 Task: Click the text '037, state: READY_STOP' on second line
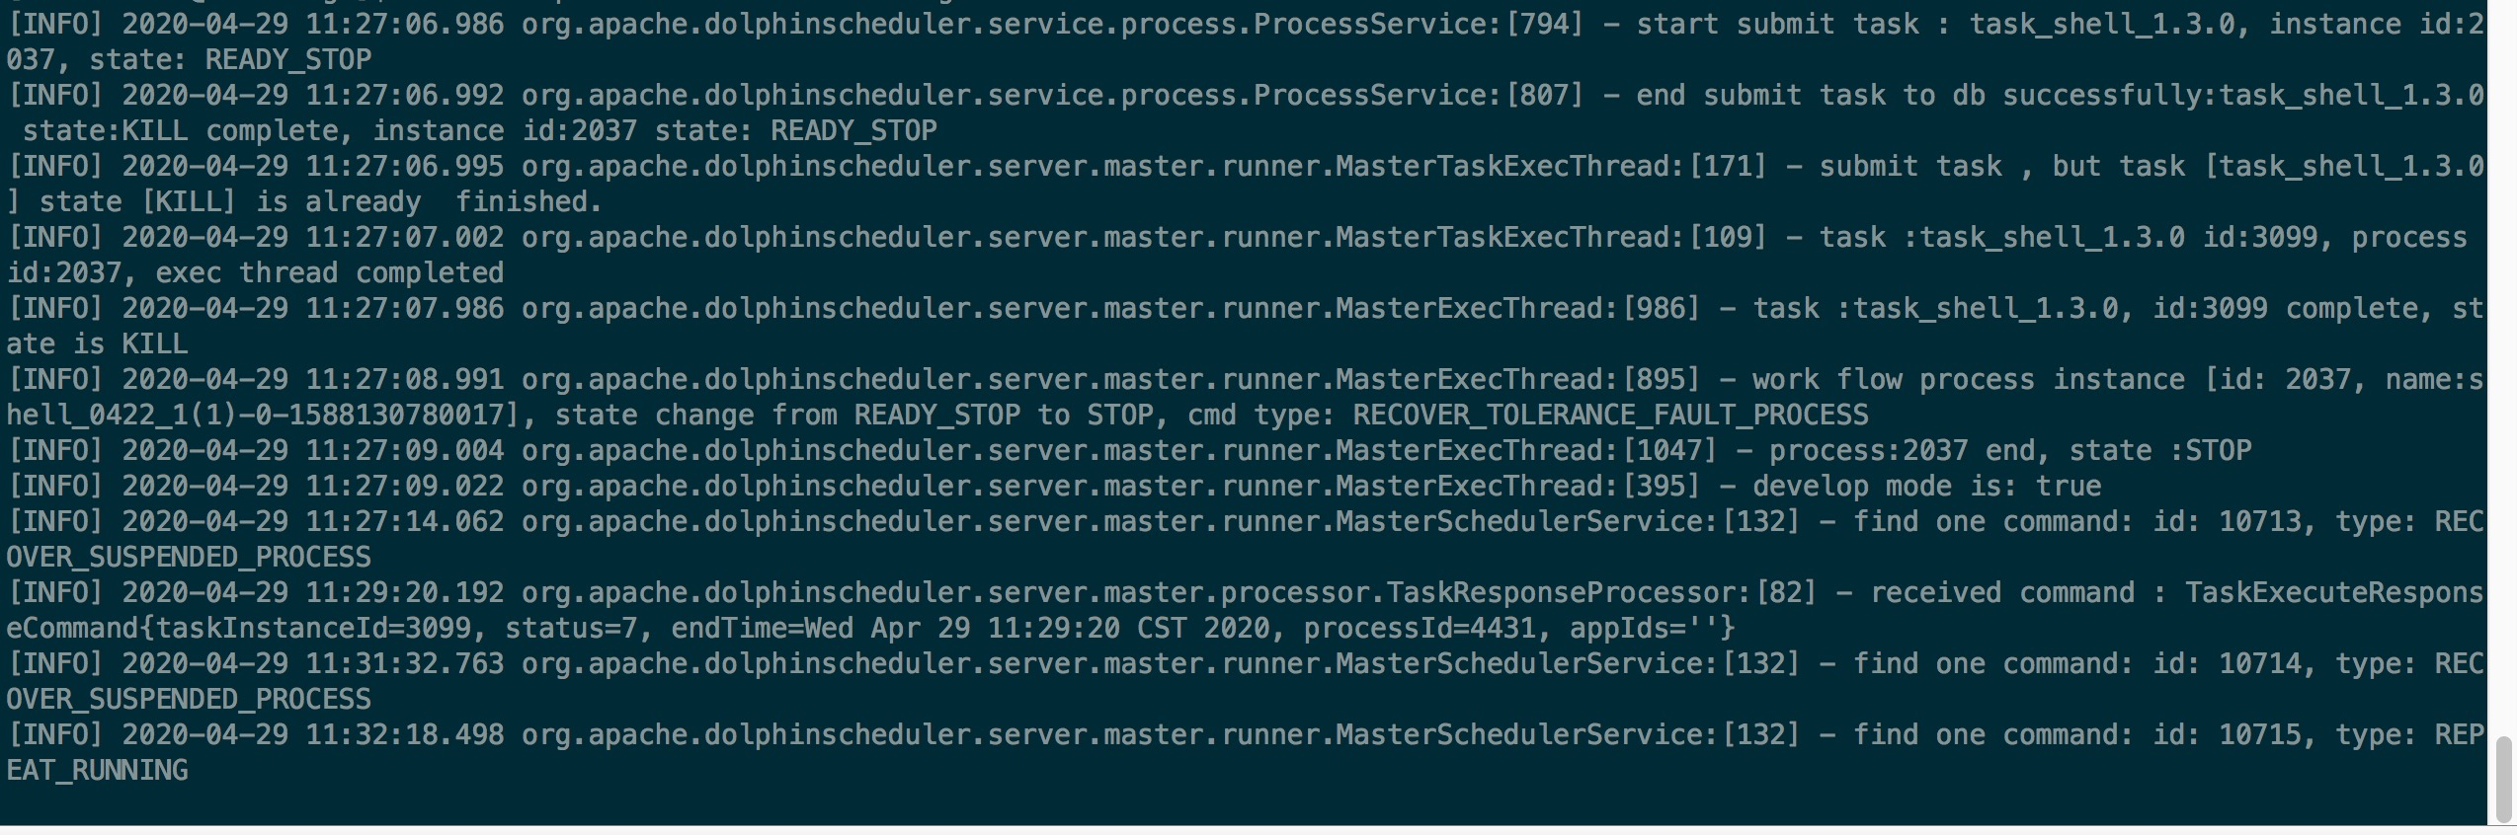point(189,59)
